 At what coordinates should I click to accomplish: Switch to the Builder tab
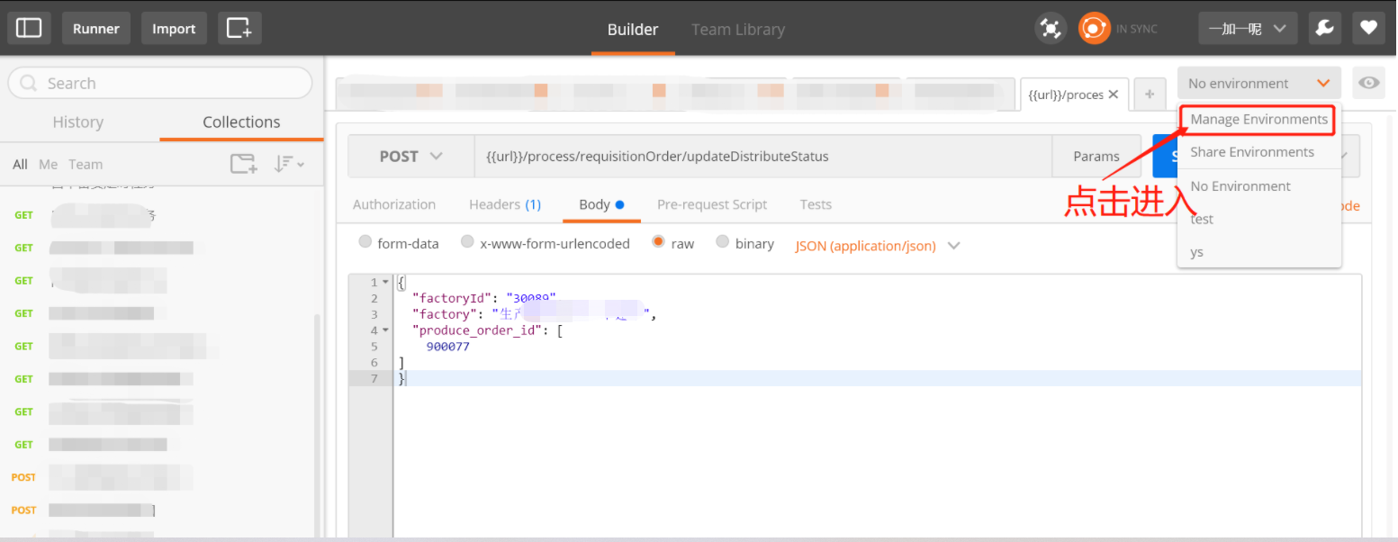pos(633,29)
